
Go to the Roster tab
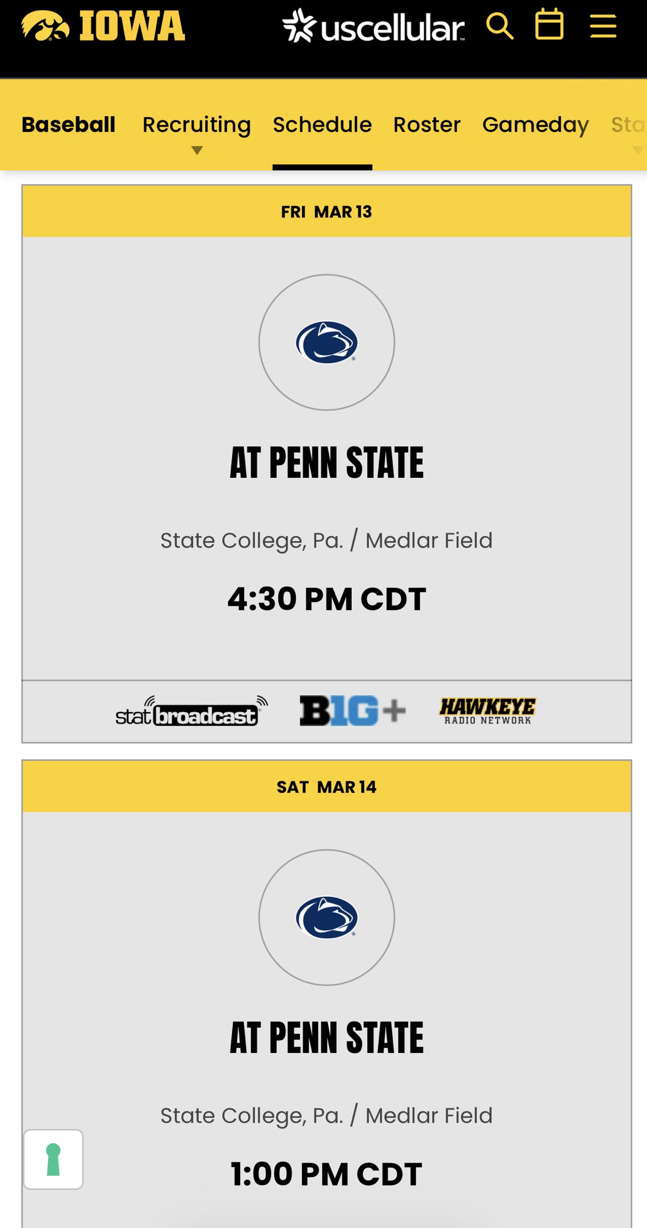click(427, 125)
